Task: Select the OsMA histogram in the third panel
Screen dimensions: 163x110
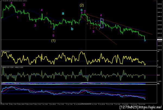Action: [x=74, y=75]
